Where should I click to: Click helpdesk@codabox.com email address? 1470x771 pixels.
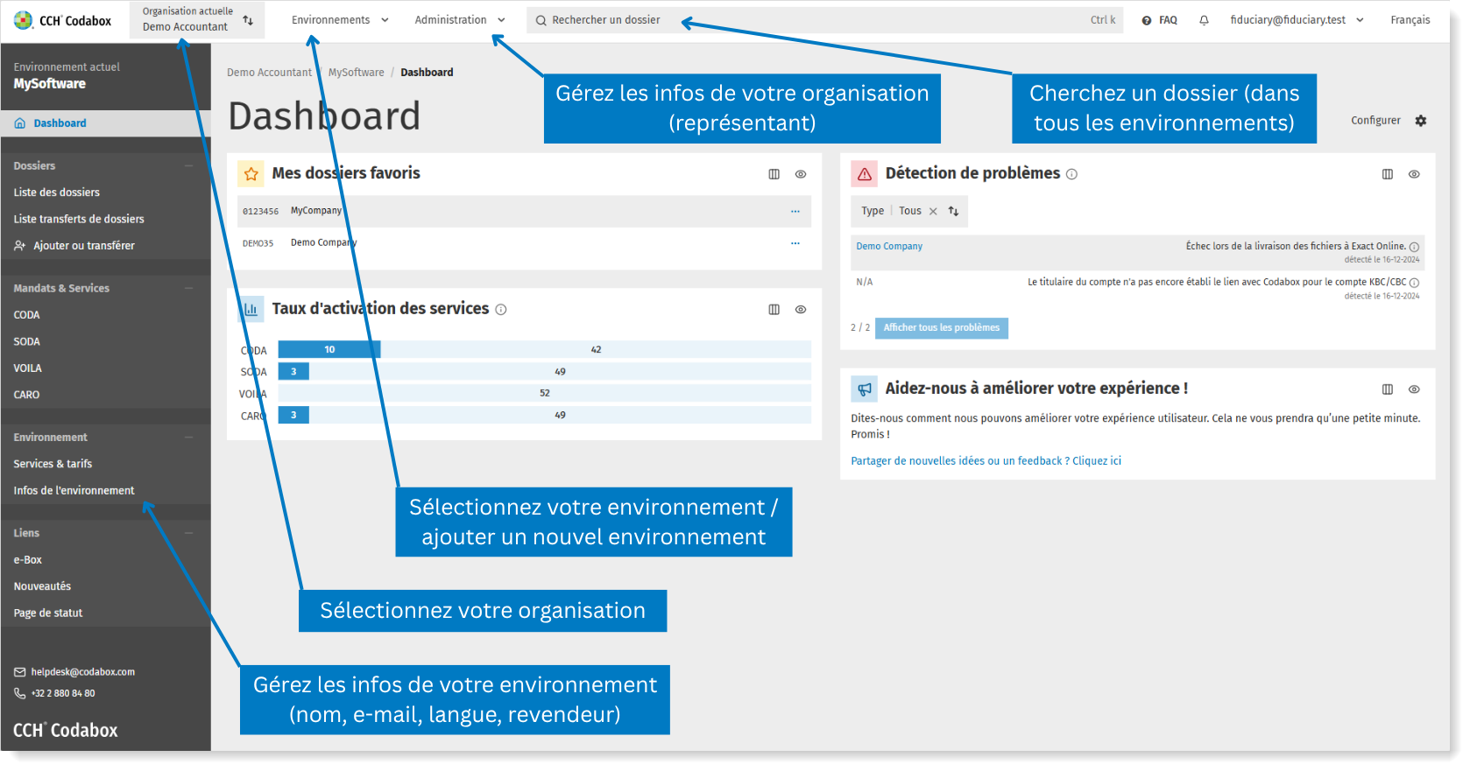[x=83, y=672]
